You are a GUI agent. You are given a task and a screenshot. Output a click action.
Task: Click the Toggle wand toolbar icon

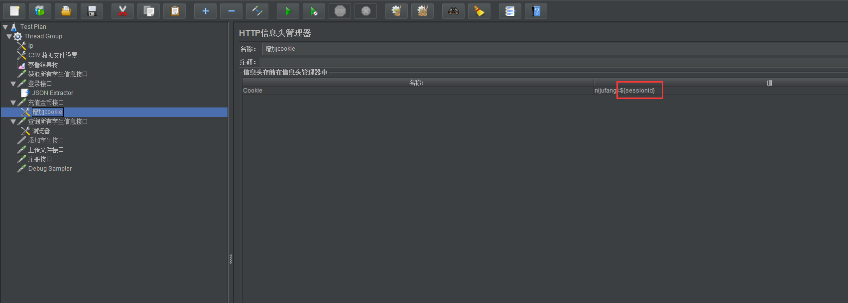click(x=257, y=11)
